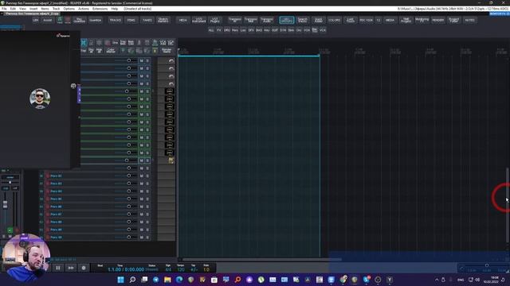The width and height of the screenshot is (510, 286).
Task: Select the SFX track filter
Action: (x=251, y=30)
